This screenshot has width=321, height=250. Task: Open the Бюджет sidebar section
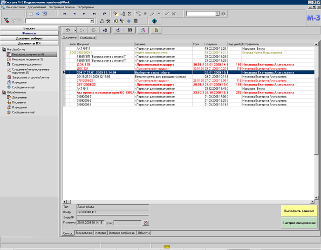[29, 28]
